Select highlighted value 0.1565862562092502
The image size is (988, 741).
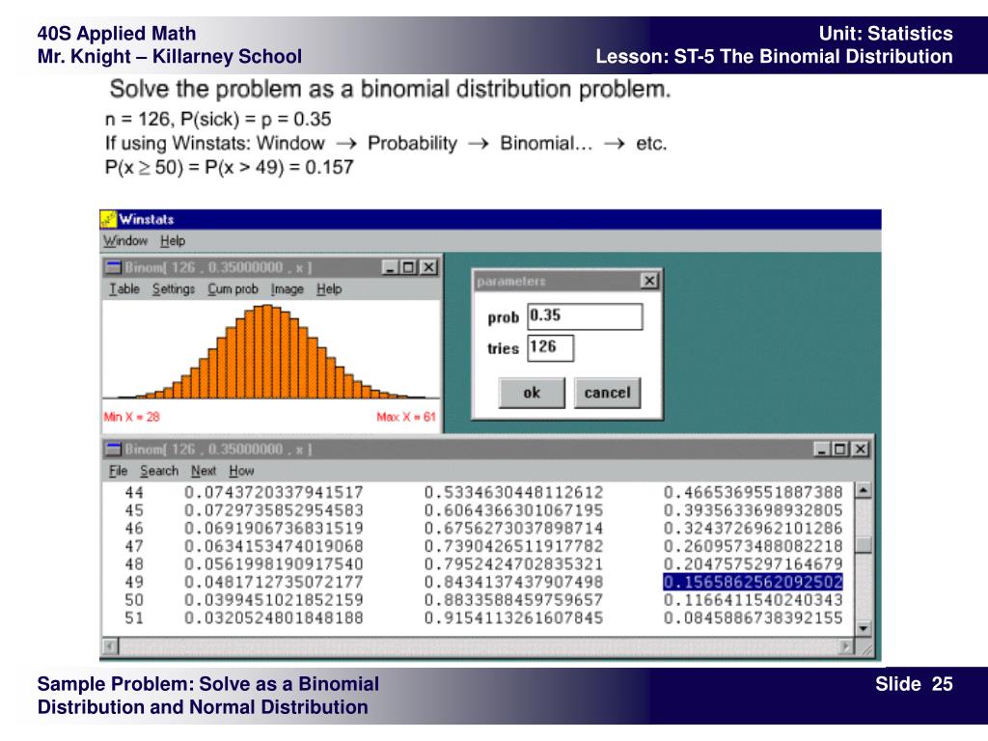(x=753, y=582)
